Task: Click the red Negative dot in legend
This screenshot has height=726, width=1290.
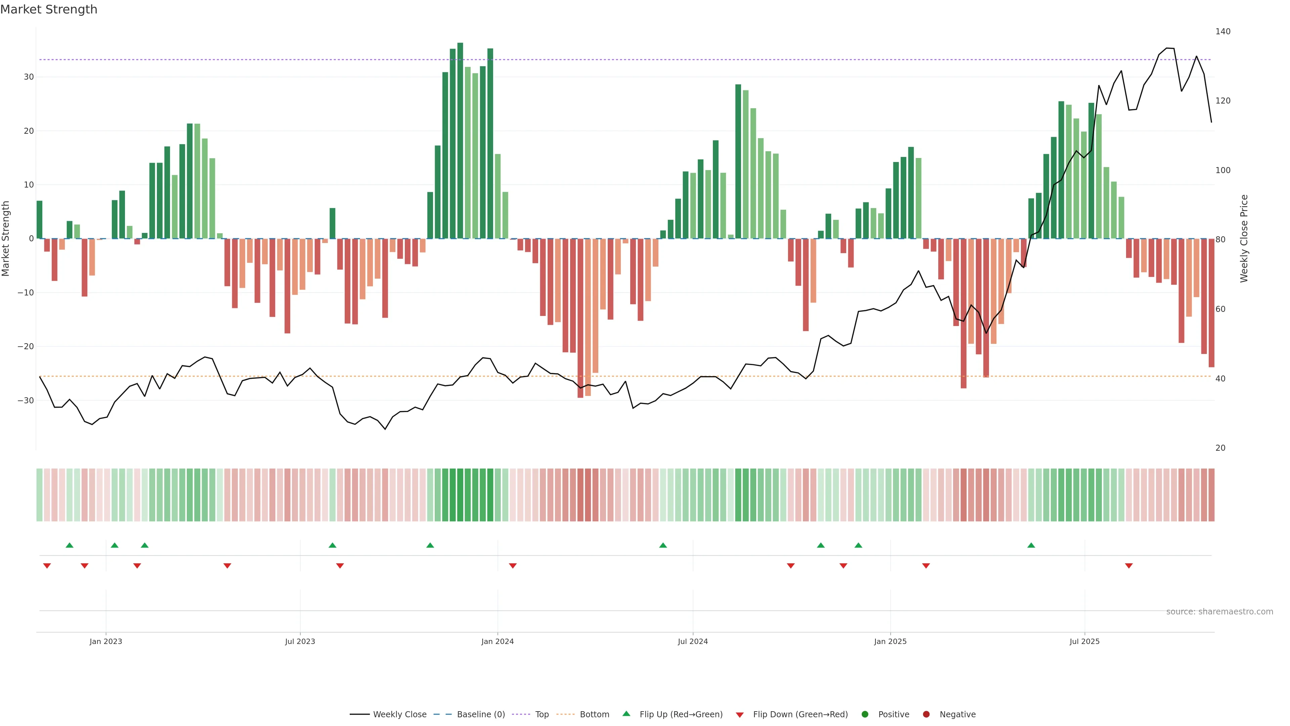Action: [926, 714]
